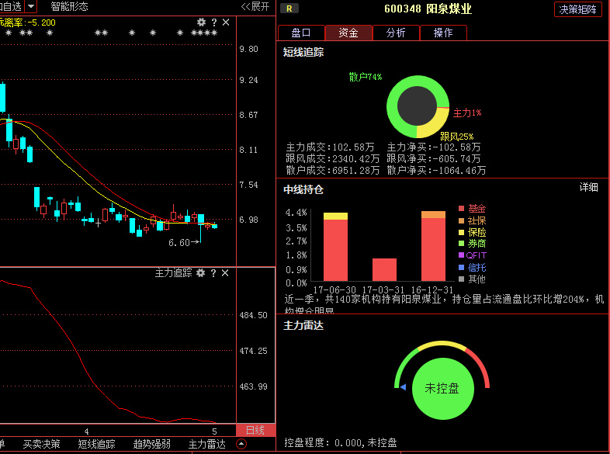Open settings gear in top chart panel
610x454 pixels.
click(x=202, y=23)
